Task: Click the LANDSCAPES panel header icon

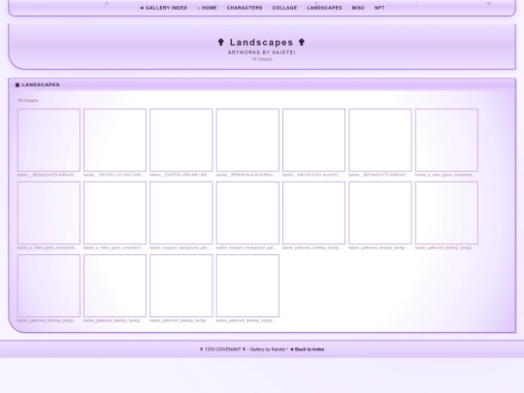Action: click(17, 84)
